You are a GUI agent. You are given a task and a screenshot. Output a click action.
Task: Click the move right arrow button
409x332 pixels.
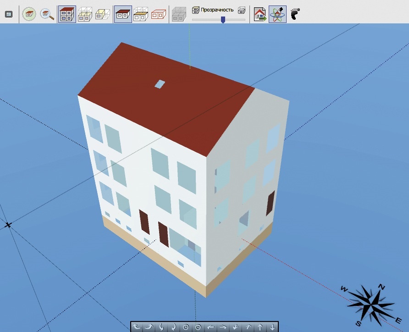(223, 327)
